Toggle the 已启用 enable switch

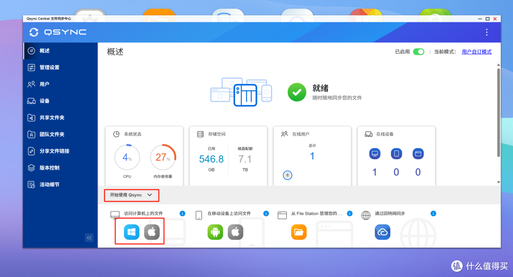point(419,52)
